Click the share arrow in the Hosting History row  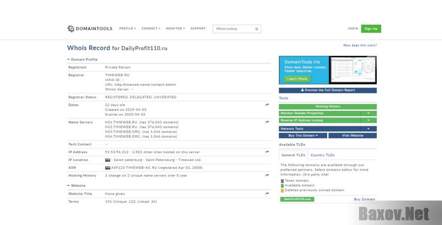click(x=267, y=175)
